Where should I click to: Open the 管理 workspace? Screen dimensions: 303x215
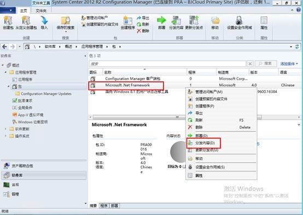[44, 194]
